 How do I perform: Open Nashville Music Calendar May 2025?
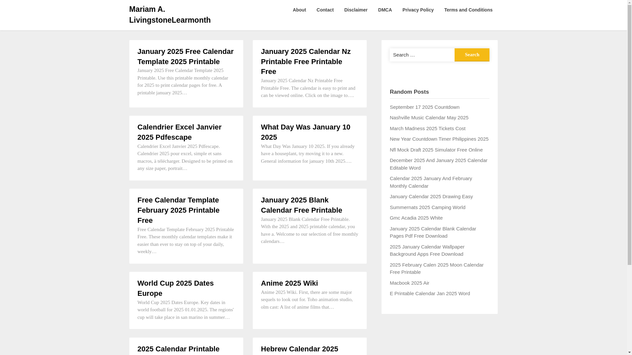pyautogui.click(x=429, y=118)
